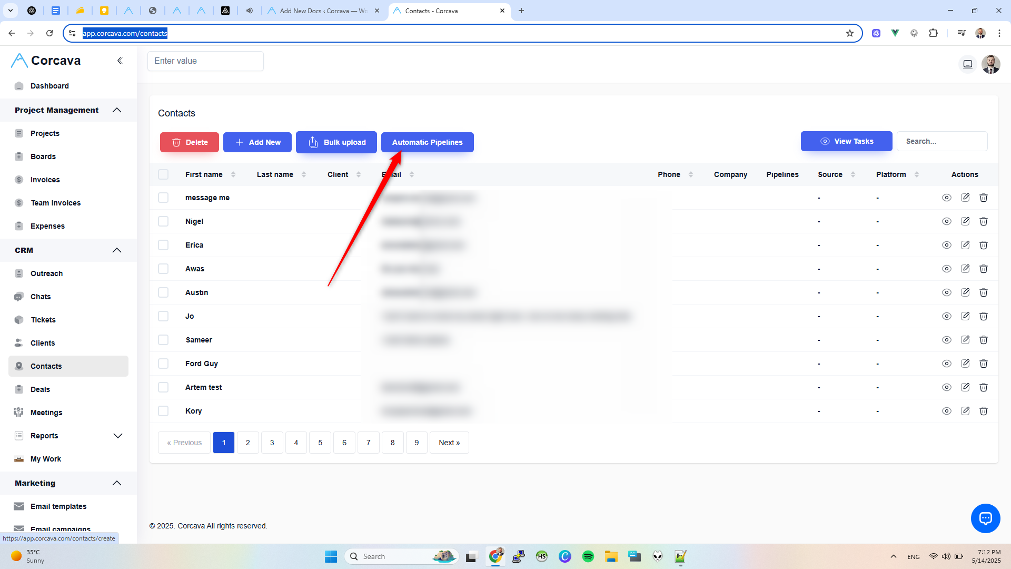Click the trash icon for Erica's row
This screenshot has width=1011, height=569.
(x=983, y=245)
